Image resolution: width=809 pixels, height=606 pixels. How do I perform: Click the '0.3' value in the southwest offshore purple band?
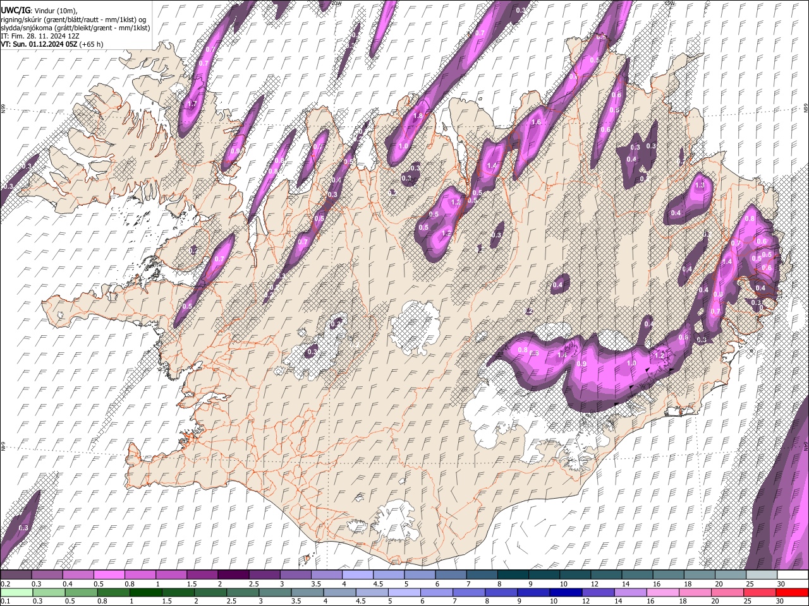[x=23, y=528]
